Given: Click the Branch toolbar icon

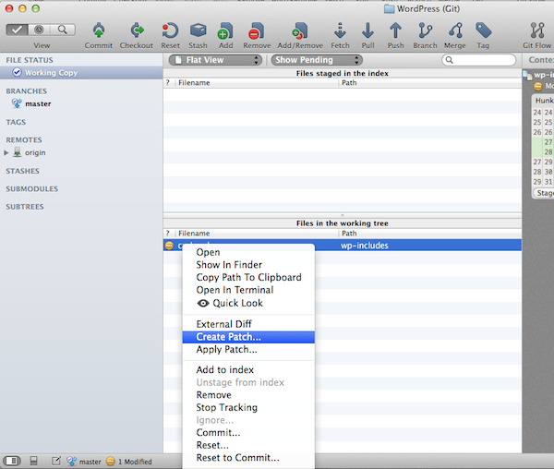Looking at the screenshot, I should [425, 31].
